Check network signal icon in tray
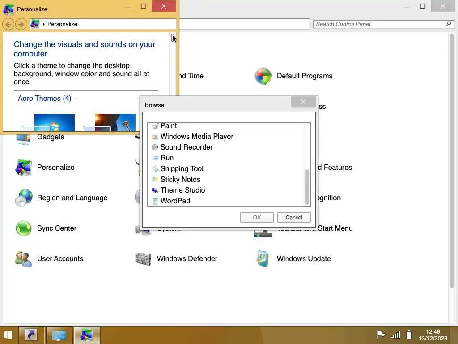The width and height of the screenshot is (458, 344). [395, 335]
